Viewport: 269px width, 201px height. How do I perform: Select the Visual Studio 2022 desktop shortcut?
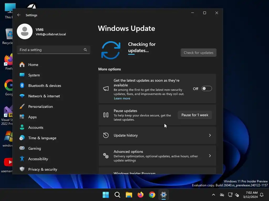pos(7,115)
